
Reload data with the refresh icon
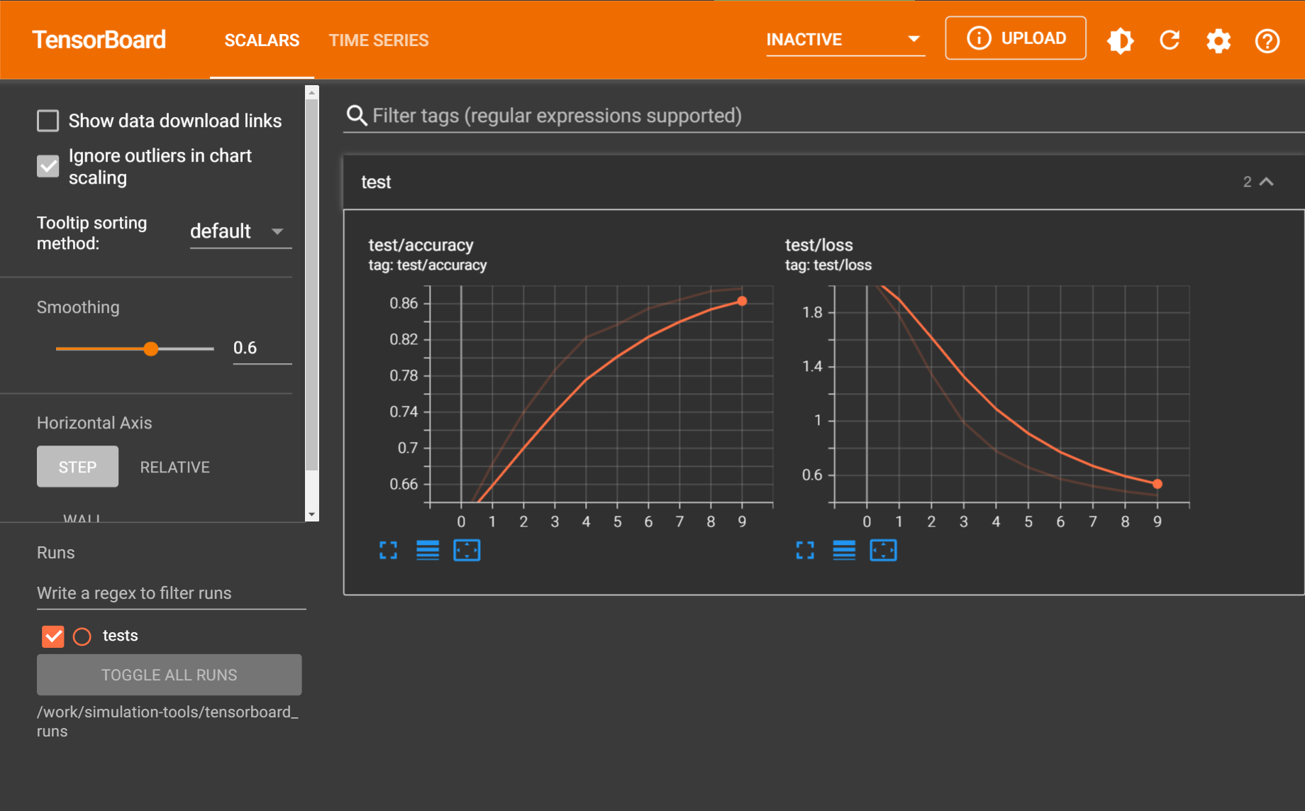(x=1170, y=40)
